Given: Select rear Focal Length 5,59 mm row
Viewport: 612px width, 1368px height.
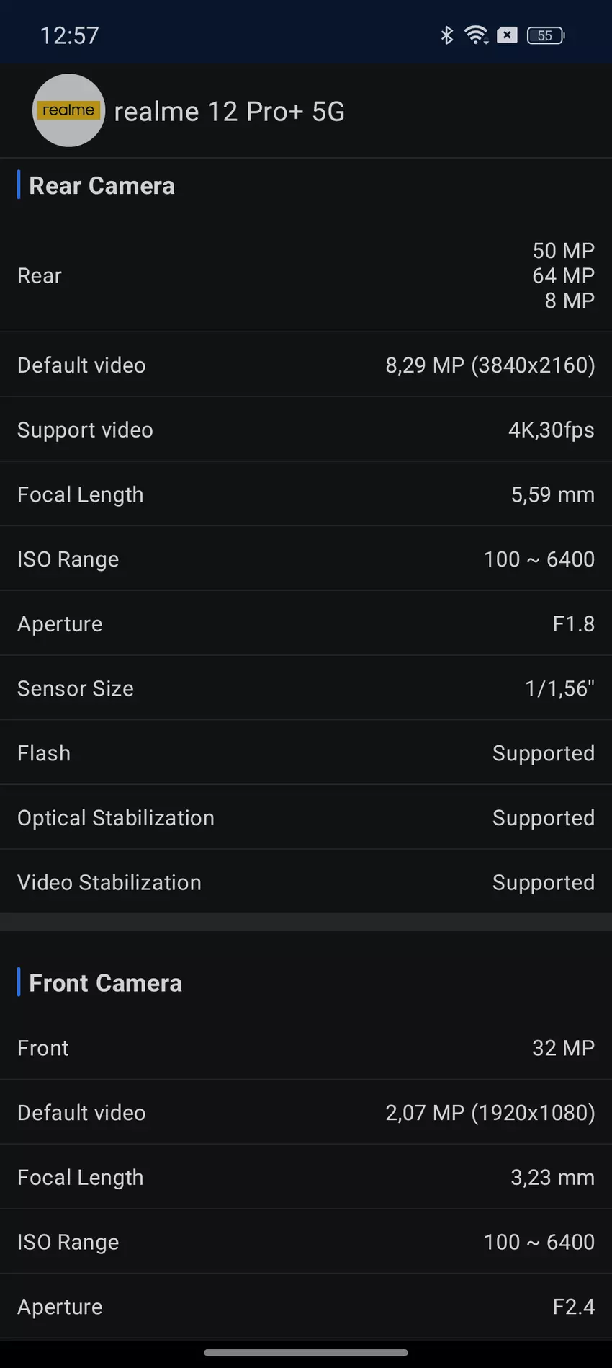Looking at the screenshot, I should click(306, 494).
